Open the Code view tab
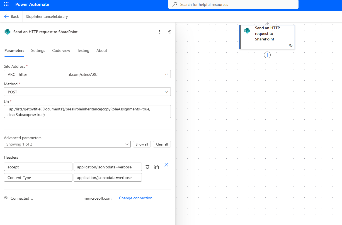This screenshot has width=342, height=225. pos(61,50)
